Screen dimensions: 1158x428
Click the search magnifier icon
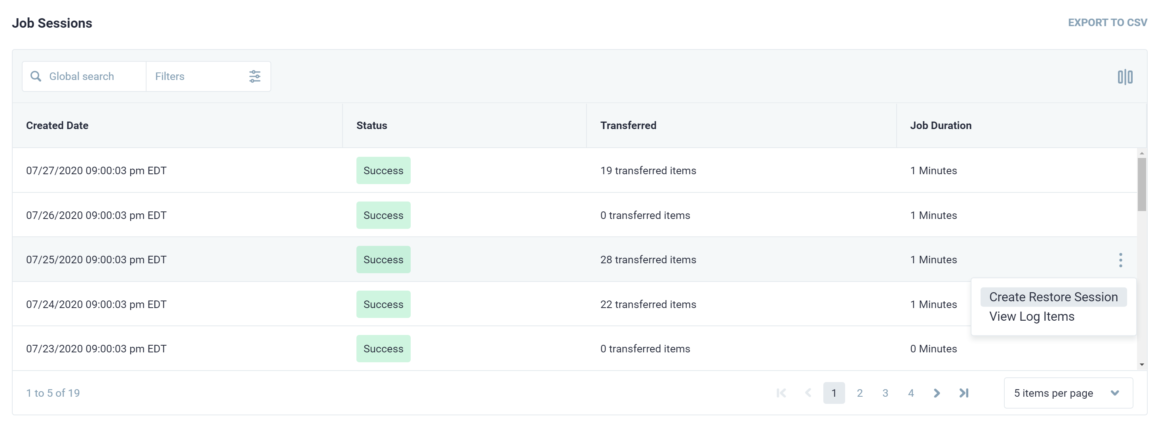pyautogui.click(x=36, y=76)
